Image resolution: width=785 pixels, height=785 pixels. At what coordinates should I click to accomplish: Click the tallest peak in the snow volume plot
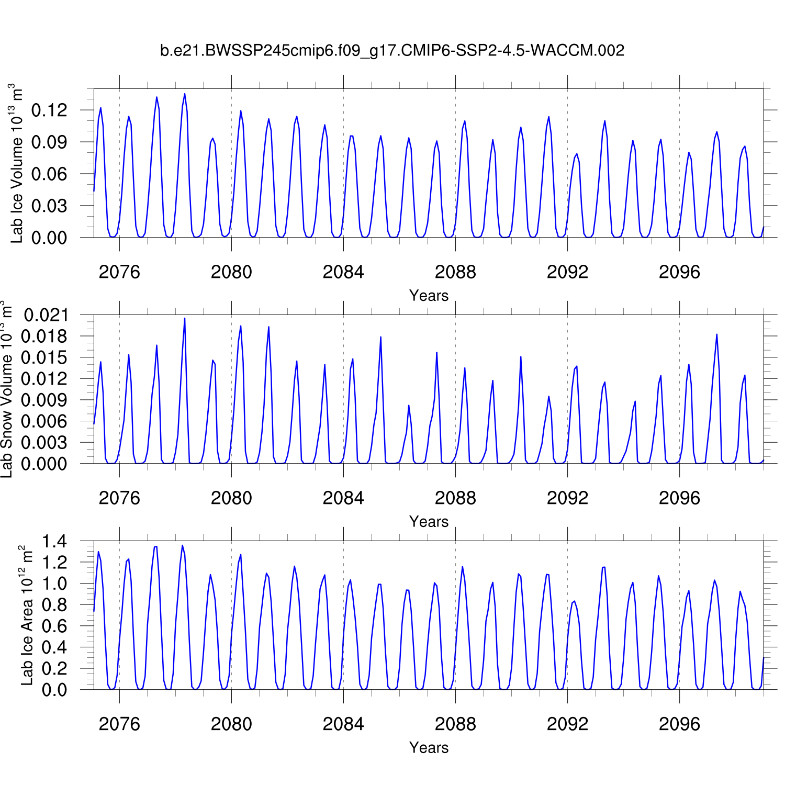[184, 318]
